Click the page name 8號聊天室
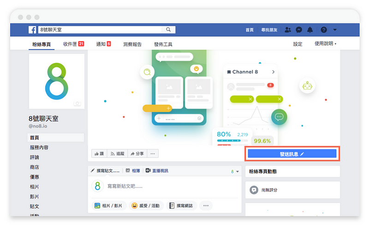 point(43,119)
